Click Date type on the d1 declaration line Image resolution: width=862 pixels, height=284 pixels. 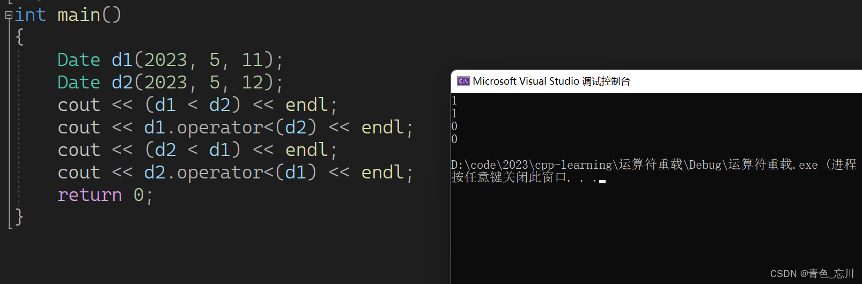79,60
